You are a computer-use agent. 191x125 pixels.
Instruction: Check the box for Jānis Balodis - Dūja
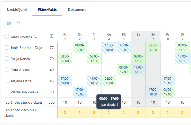(7, 48)
